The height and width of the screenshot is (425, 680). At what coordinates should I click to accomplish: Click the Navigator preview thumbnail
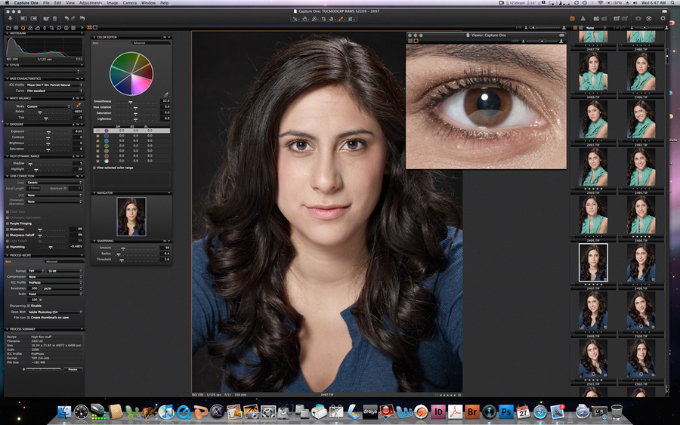click(x=131, y=217)
